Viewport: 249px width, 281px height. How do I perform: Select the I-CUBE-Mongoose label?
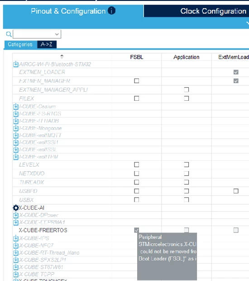pyautogui.click(x=40, y=128)
